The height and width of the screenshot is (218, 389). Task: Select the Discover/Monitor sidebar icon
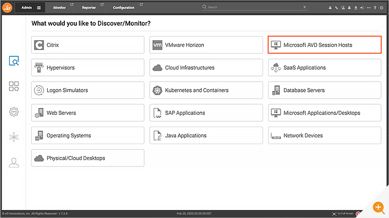14,61
